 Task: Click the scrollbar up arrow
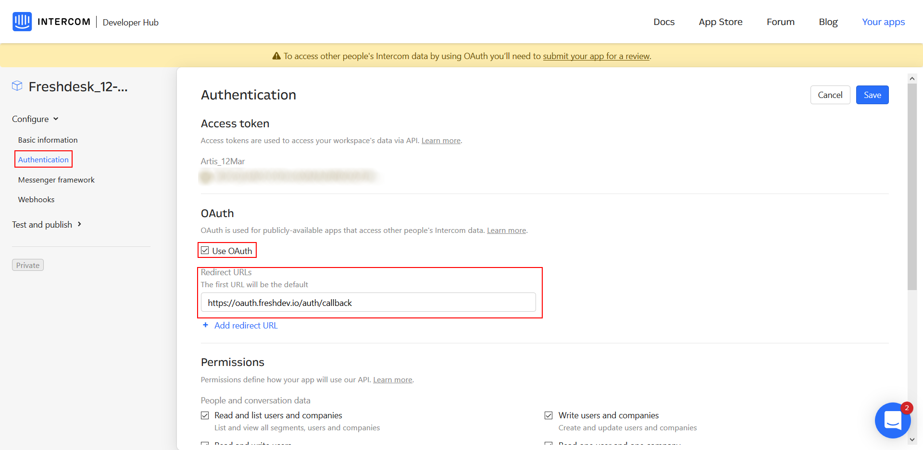(912, 78)
